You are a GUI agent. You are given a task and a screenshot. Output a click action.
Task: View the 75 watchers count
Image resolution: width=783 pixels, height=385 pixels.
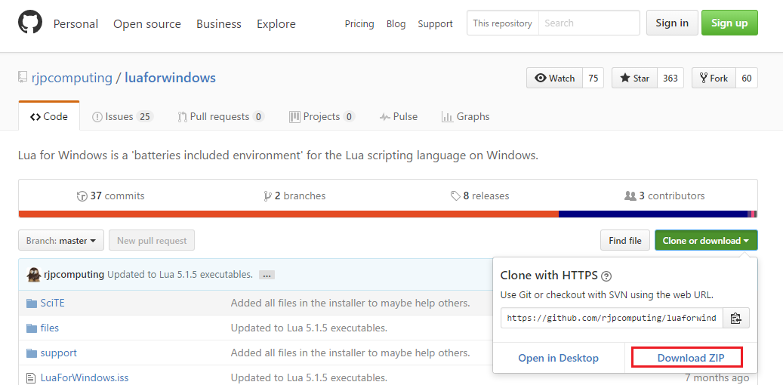coord(593,78)
